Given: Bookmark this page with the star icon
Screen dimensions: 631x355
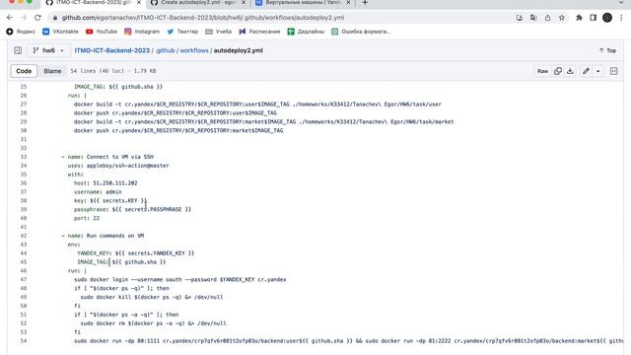Looking at the screenshot, I should coord(562,18).
